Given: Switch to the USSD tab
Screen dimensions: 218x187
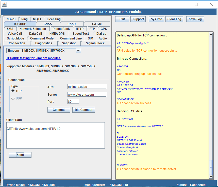Looking at the screenshot, I should click(72, 24).
